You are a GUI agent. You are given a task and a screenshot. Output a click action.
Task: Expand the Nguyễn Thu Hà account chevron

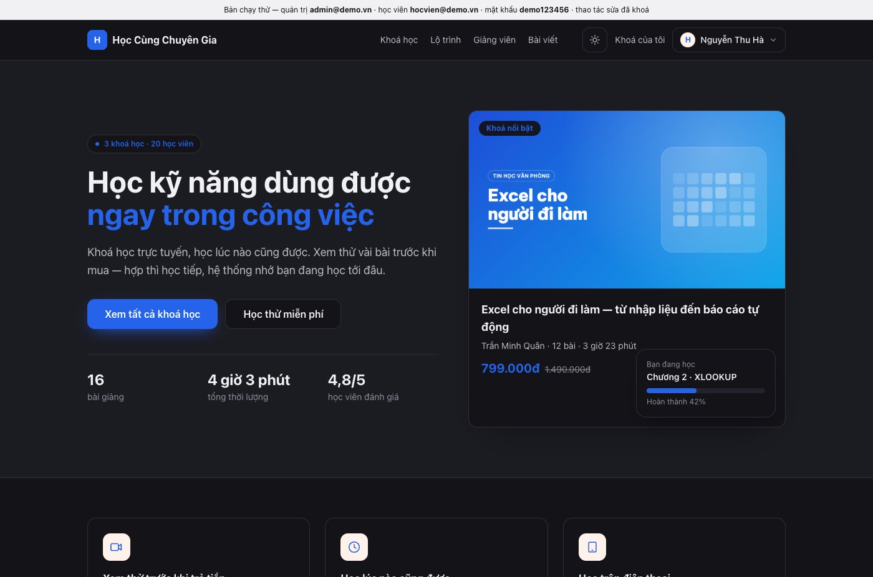pyautogui.click(x=773, y=40)
